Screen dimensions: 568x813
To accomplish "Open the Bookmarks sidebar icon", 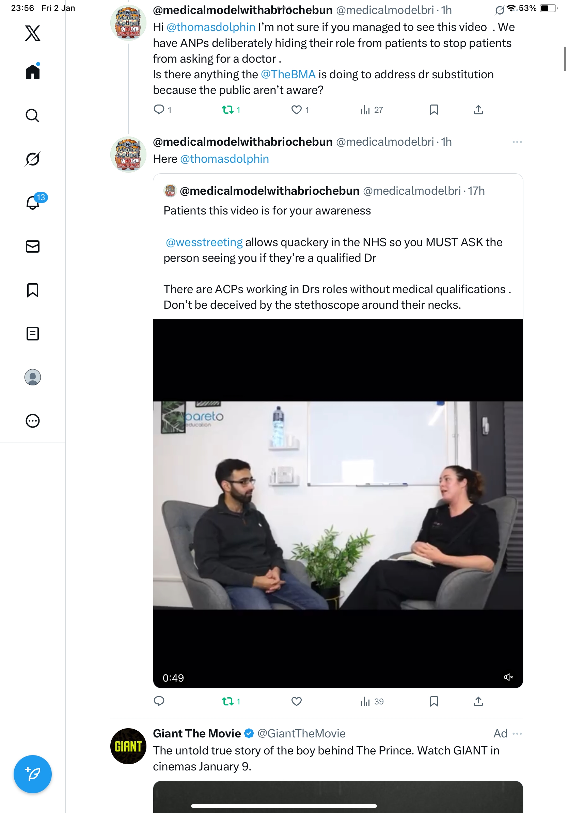I will pyautogui.click(x=33, y=290).
